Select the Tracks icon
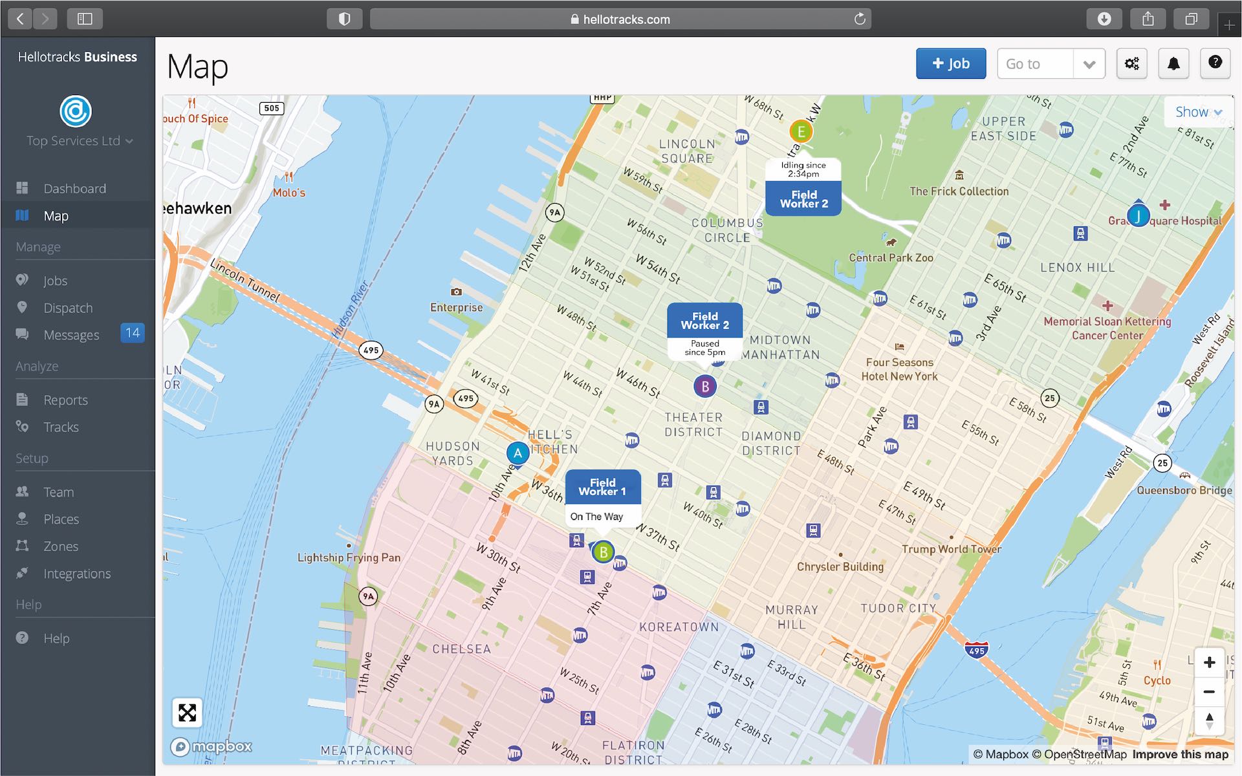This screenshot has height=776, width=1242. [23, 427]
